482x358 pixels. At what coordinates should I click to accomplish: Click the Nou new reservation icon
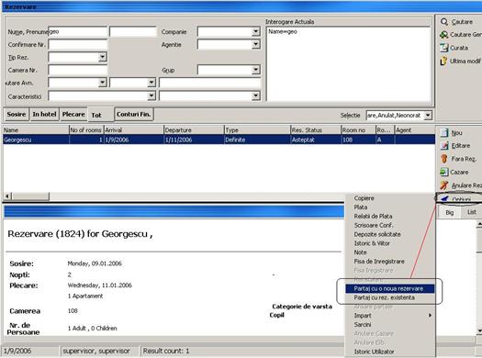(444, 133)
